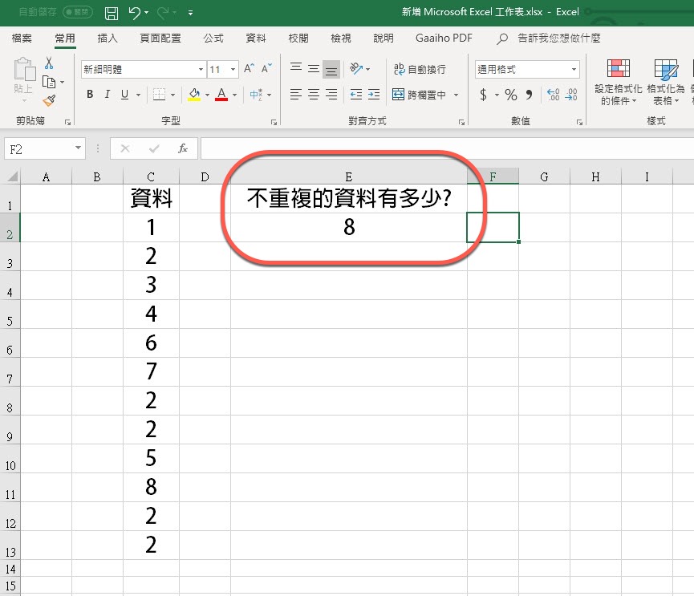This screenshot has height=596, width=694.
Task: Click the currency $ format icon
Action: 483,94
